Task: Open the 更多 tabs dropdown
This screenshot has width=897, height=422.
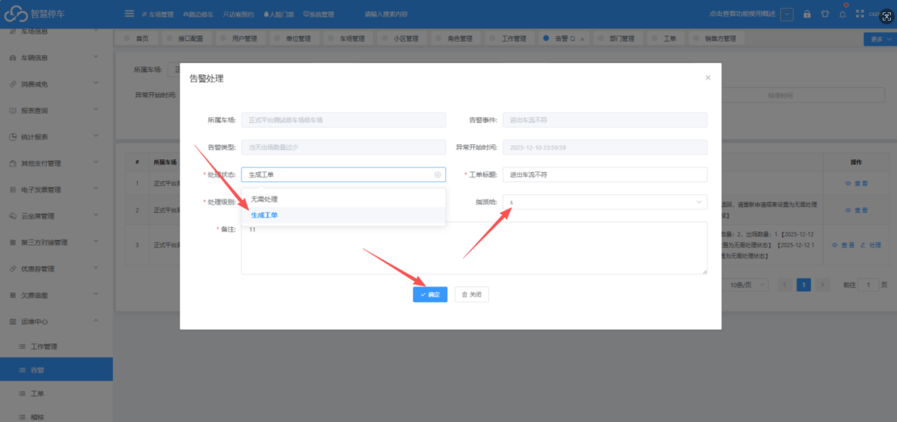Action: tap(880, 39)
